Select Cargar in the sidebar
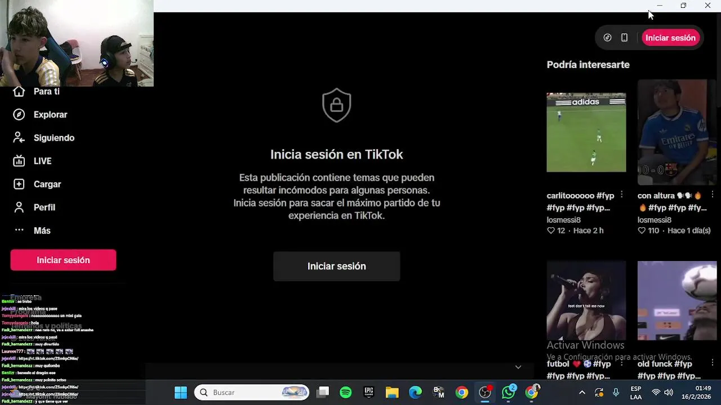 pyautogui.click(x=37, y=184)
